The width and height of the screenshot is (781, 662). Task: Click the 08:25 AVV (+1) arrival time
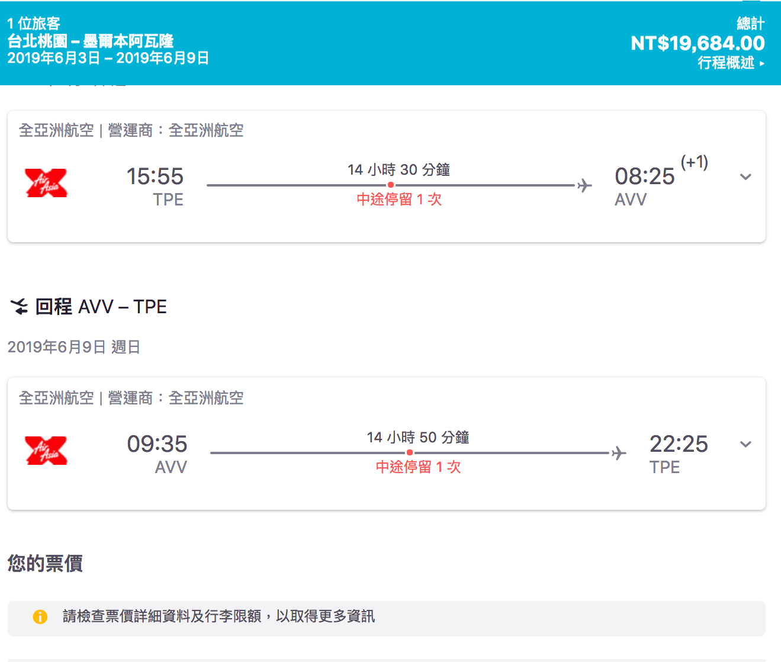pos(645,177)
